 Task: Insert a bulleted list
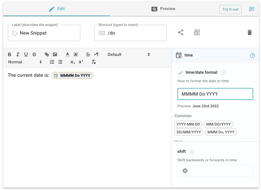(60, 62)
